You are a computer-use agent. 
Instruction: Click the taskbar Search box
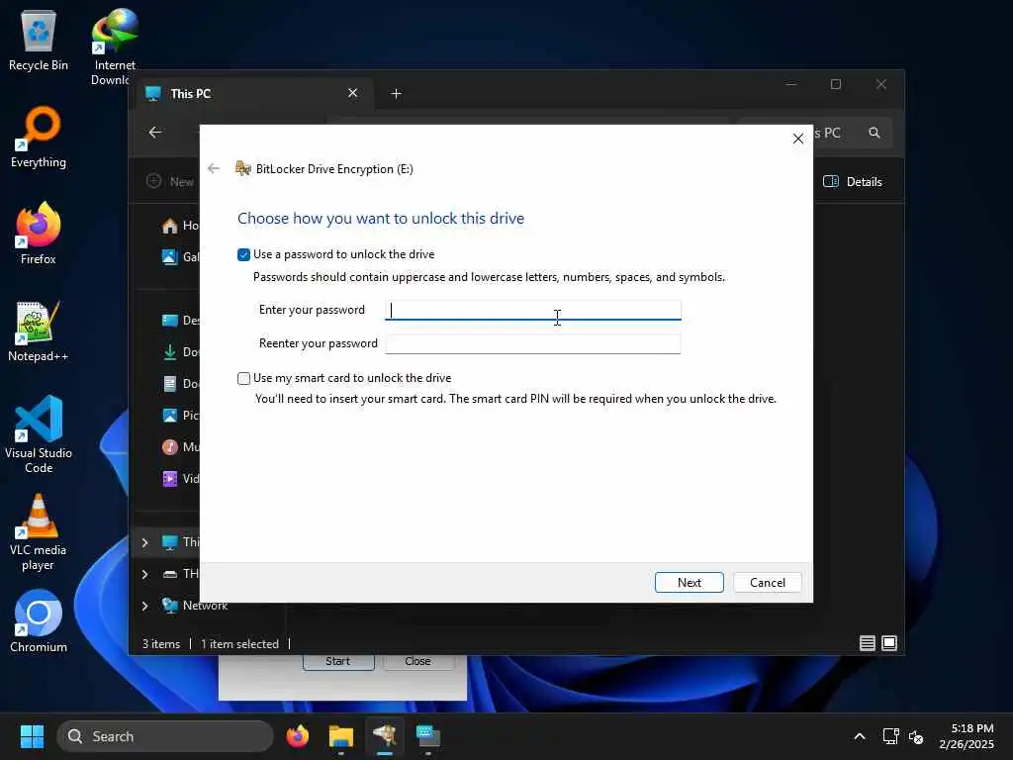[165, 736]
